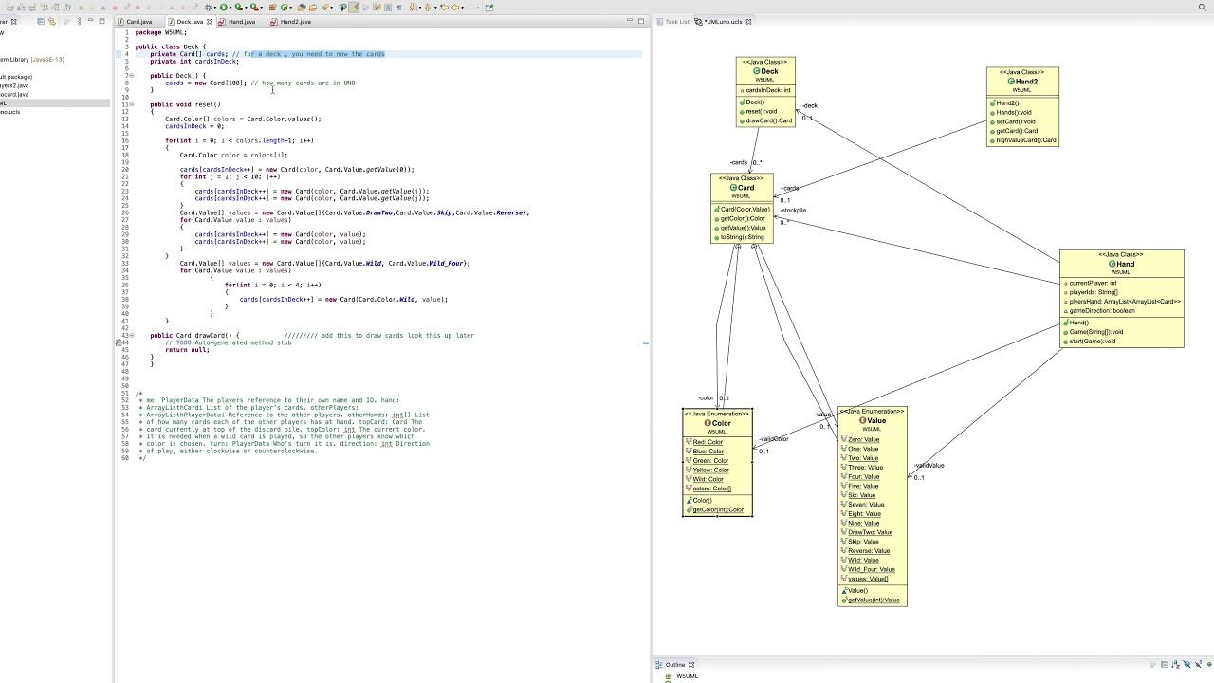Click the Open Type toolbar icon
This screenshot has width=1214, height=683.
302,7
